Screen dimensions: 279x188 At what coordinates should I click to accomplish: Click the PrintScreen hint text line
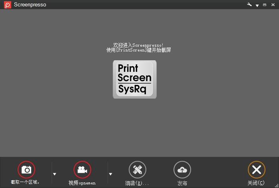point(138,50)
